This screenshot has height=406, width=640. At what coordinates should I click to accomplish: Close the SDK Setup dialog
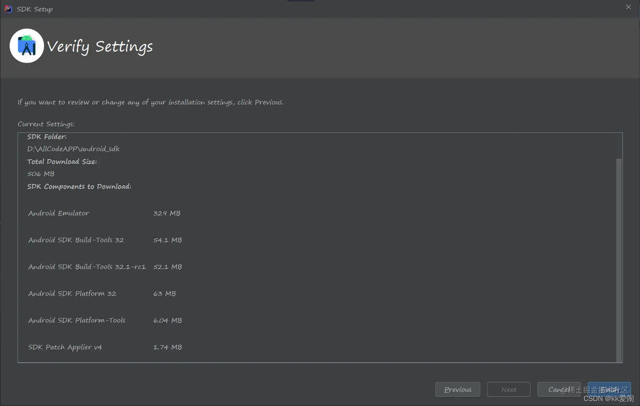pyautogui.click(x=628, y=7)
